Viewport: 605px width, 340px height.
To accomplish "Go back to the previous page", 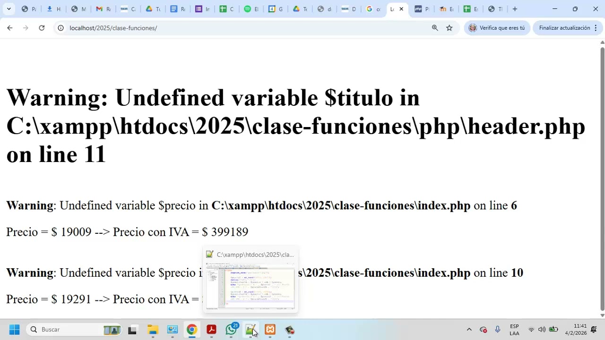I will pos(9,28).
